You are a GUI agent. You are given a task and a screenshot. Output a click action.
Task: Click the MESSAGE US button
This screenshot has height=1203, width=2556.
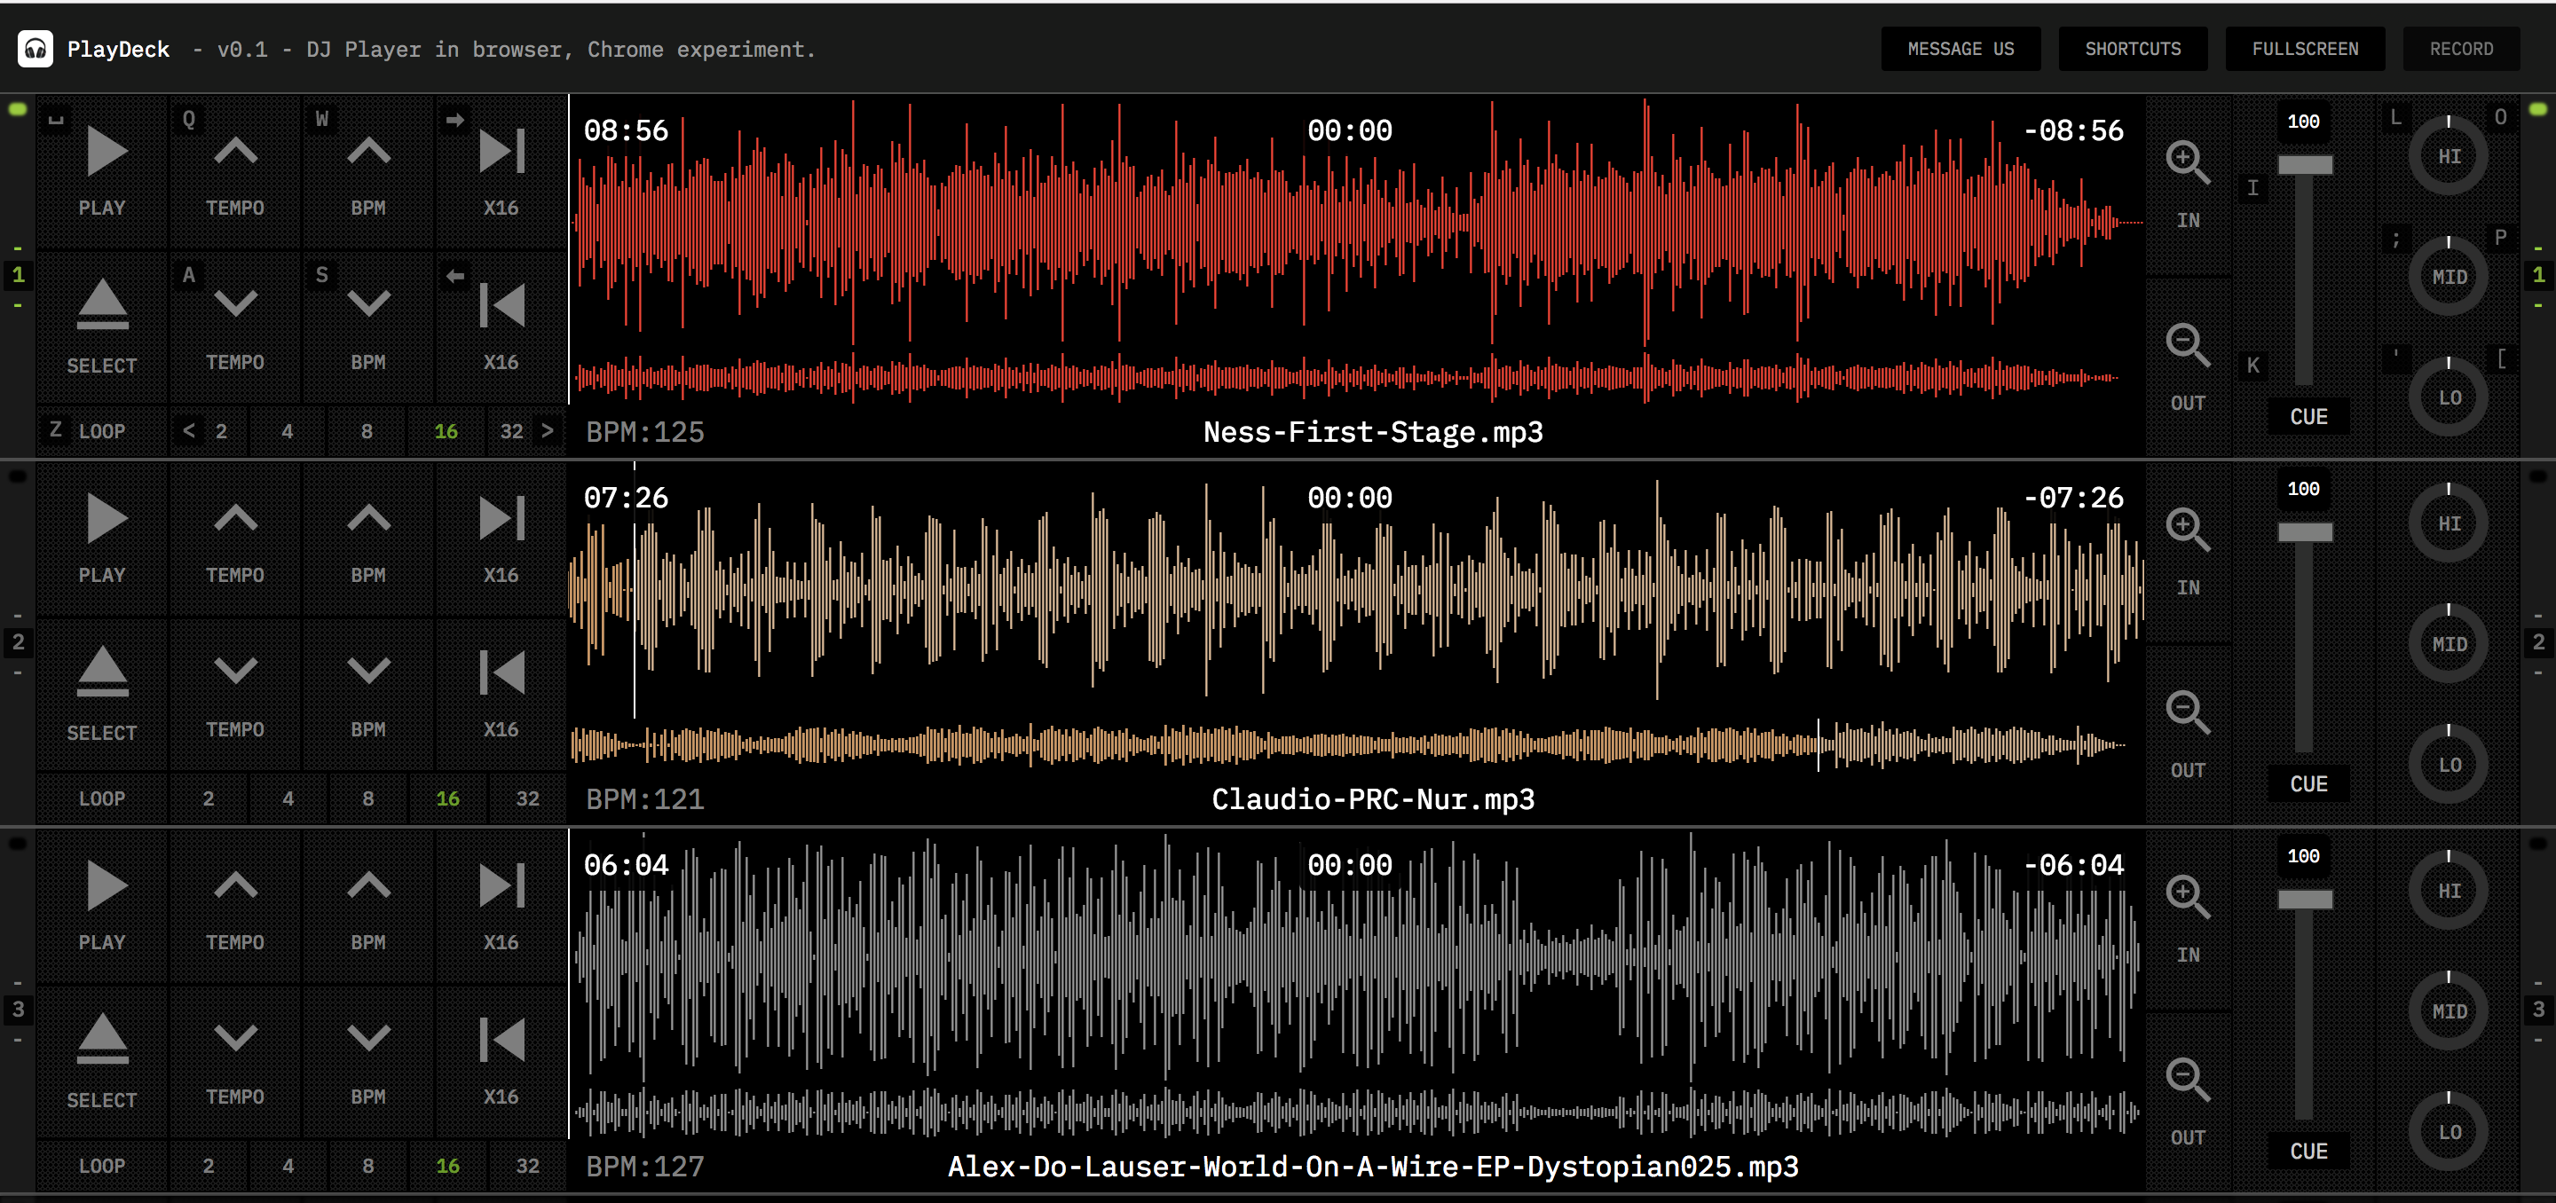point(1960,49)
